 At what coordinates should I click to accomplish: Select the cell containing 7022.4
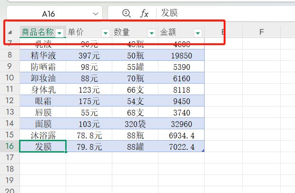coord(181,146)
